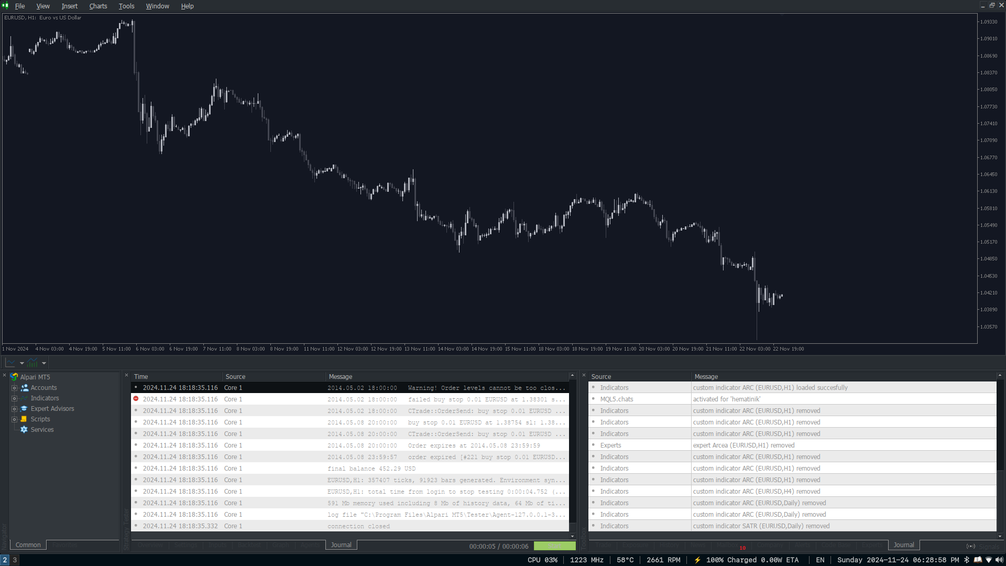
Task: Click Message column header in Toolbox journal
Action: pos(844,377)
